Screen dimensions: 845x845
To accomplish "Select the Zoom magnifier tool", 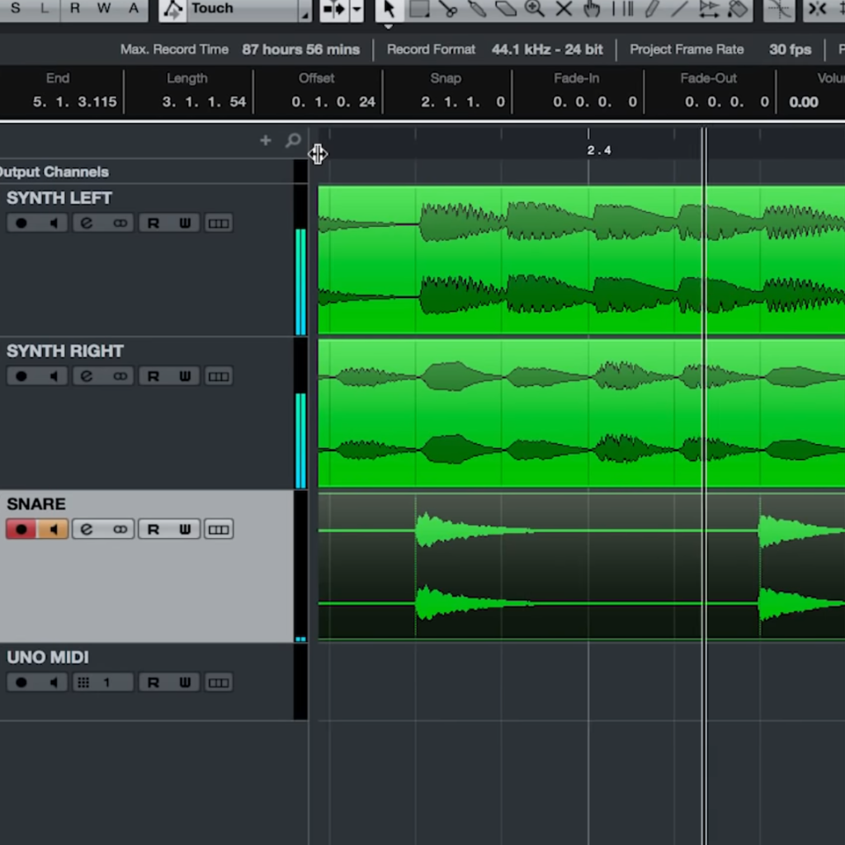I will (534, 8).
